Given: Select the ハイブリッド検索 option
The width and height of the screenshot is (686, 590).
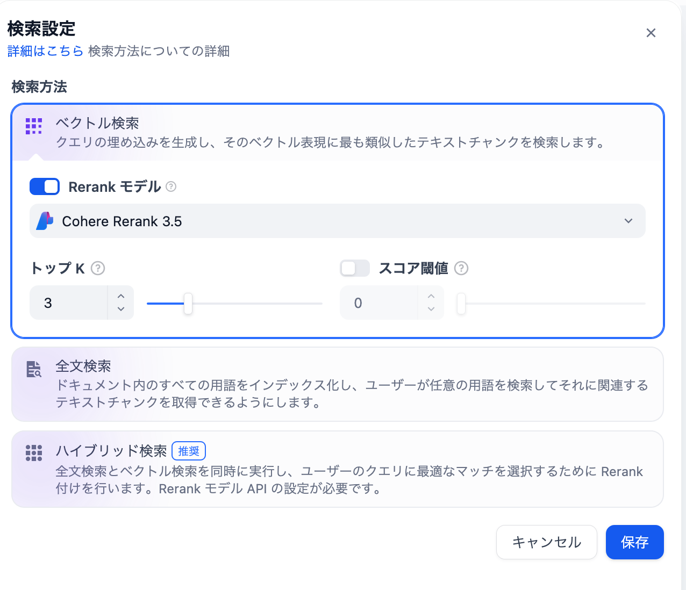Looking at the screenshot, I should coord(338,469).
